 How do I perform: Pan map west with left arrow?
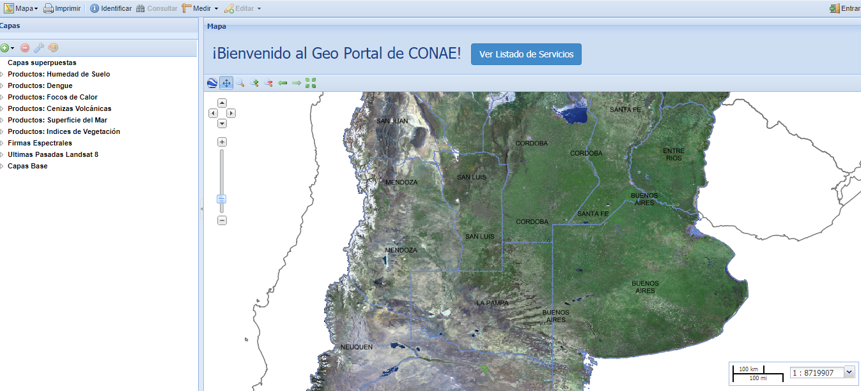(x=213, y=113)
